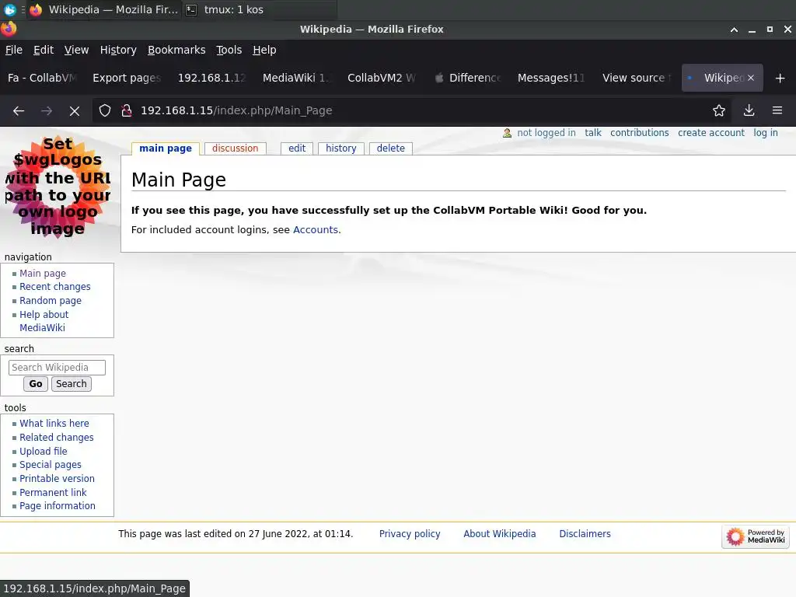Select the main page wiki tab
The height and width of the screenshot is (597, 796).
pos(166,148)
